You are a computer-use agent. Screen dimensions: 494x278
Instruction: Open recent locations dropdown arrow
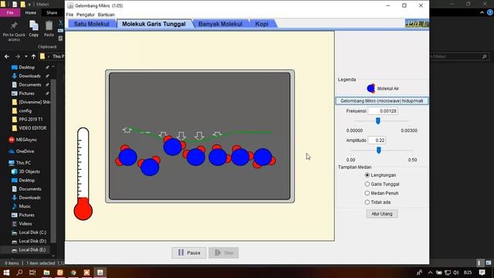(25, 56)
